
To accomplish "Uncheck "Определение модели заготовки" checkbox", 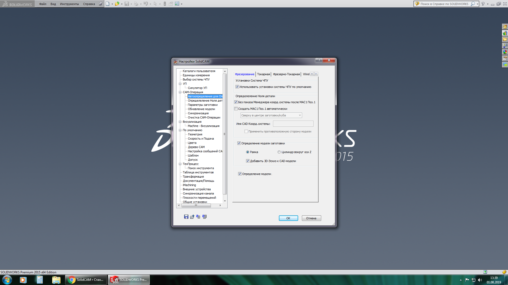I will (239, 143).
